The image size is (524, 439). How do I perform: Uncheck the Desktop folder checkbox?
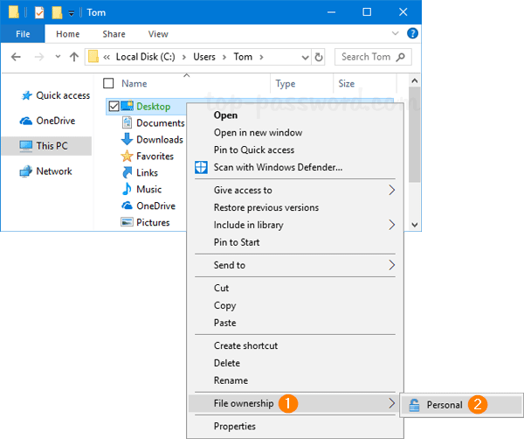pos(113,107)
